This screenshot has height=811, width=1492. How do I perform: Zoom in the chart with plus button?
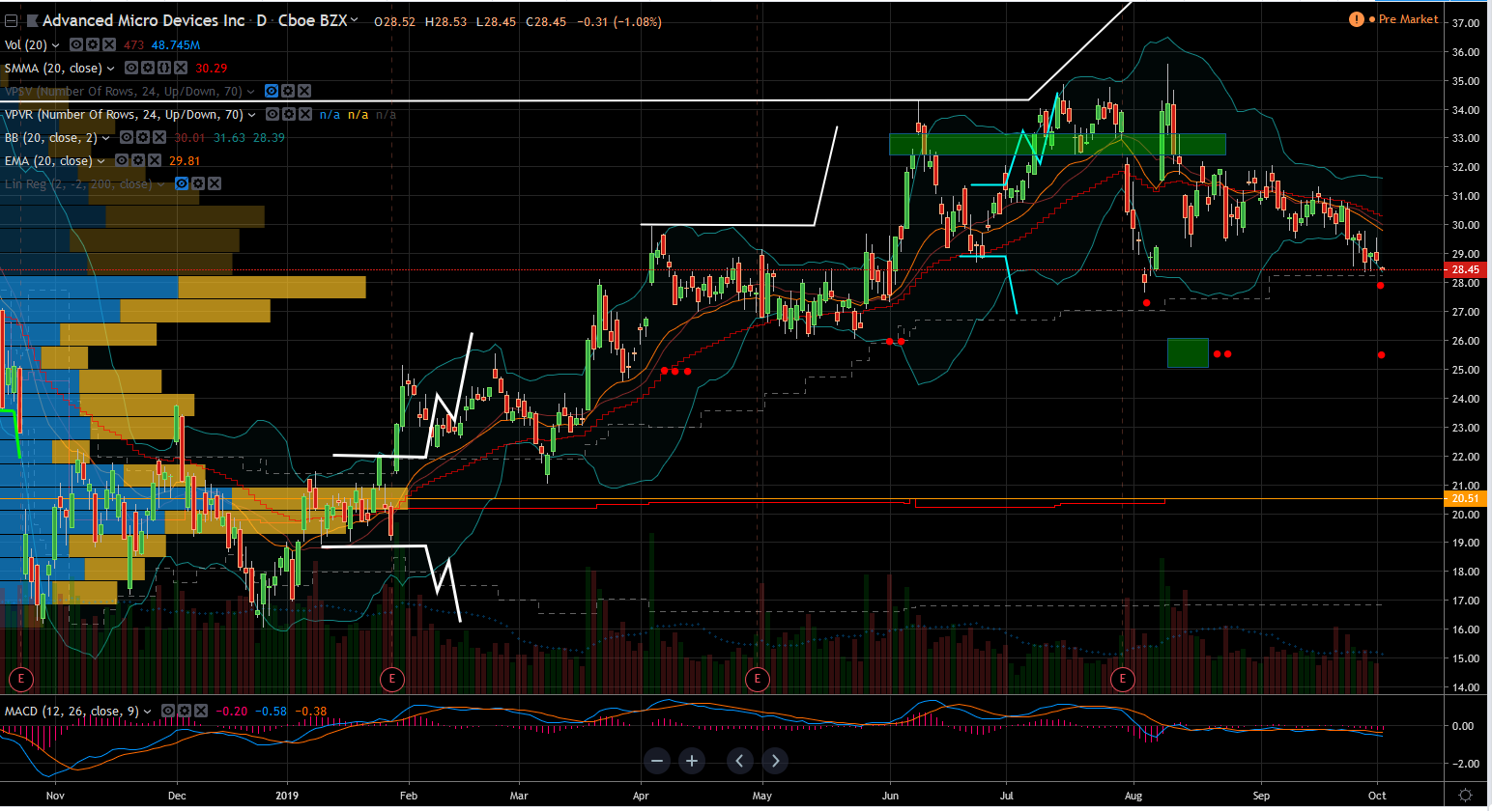(692, 761)
